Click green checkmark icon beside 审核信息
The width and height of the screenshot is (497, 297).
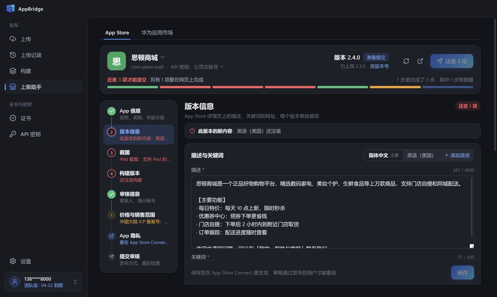(x=112, y=194)
